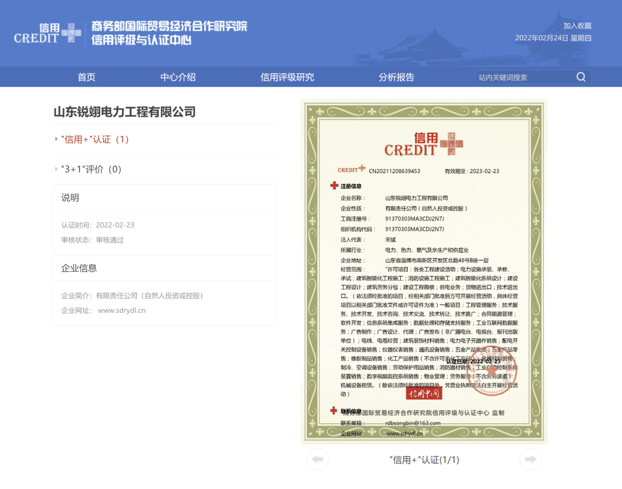Click the 审核状态 审核通过 text
This screenshot has height=489, width=622.
click(x=92, y=240)
